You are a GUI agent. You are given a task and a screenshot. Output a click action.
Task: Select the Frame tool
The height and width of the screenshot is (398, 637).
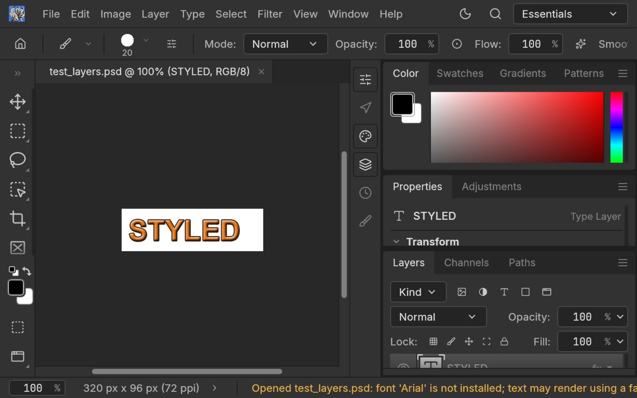pos(18,247)
